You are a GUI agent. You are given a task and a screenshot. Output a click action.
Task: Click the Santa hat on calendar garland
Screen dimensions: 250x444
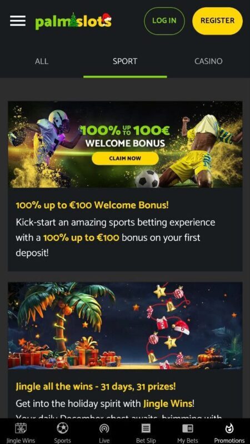pos(182,327)
